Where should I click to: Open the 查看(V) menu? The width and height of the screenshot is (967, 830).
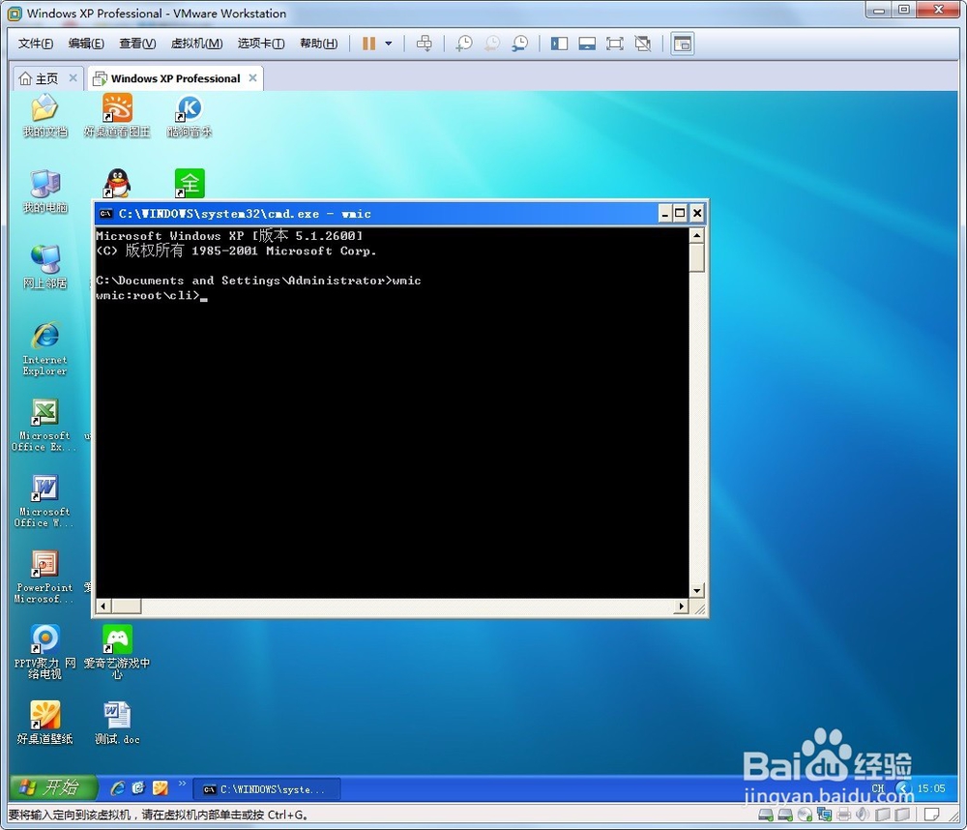tap(137, 44)
